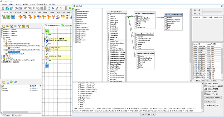Click the test result row count field
Viewport: 224px width, 117px height.
218,105
